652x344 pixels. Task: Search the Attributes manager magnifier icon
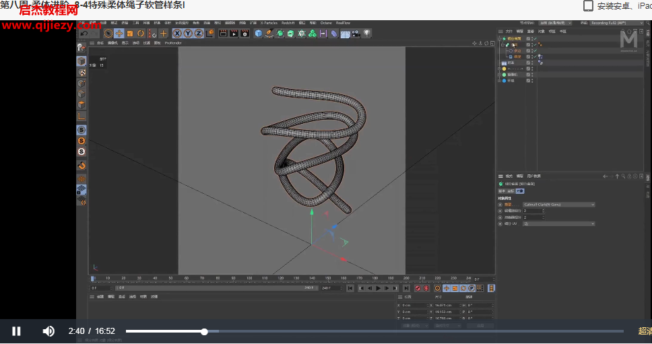point(623,176)
